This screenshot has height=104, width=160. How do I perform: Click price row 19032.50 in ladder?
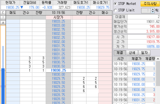pyautogui.click(x=58, y=33)
